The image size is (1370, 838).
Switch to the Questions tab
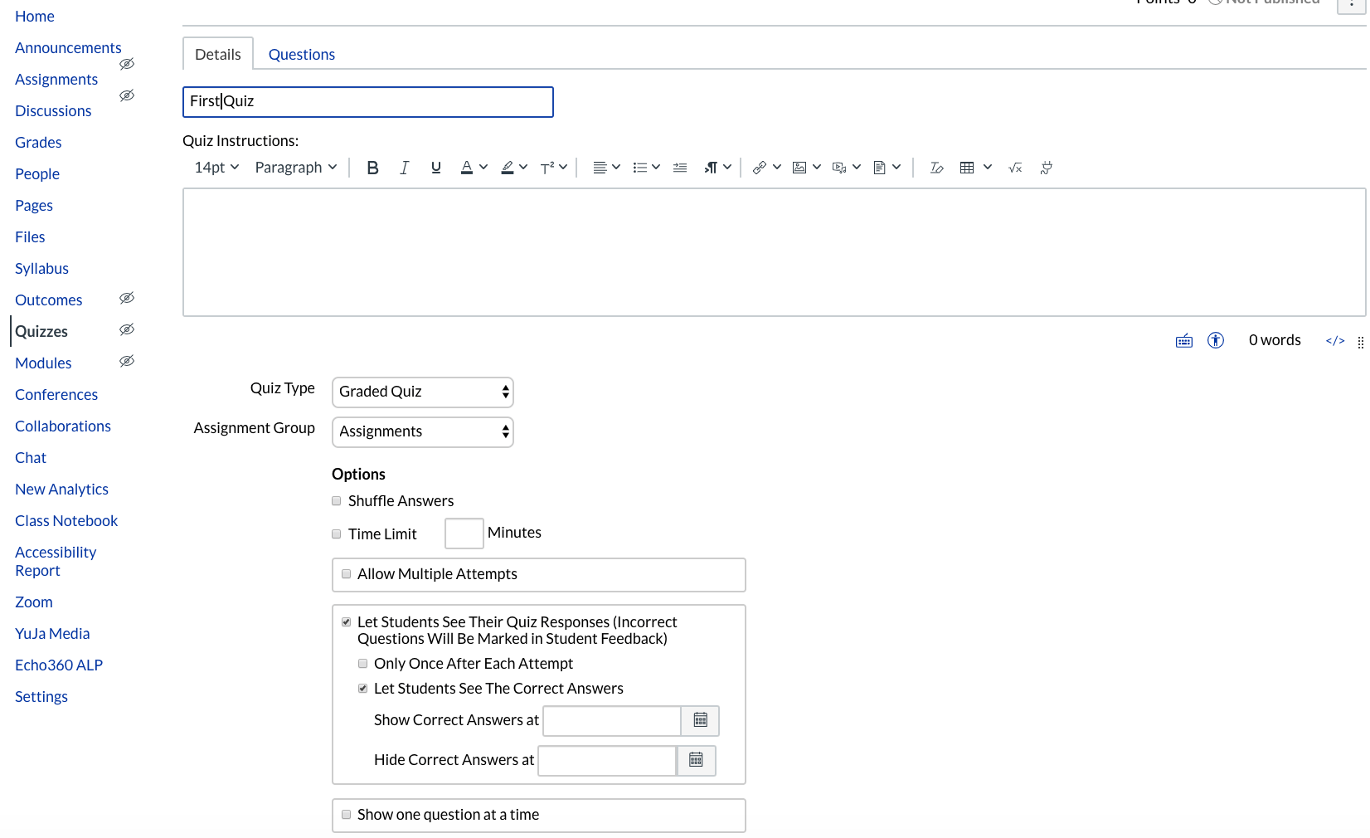point(301,54)
